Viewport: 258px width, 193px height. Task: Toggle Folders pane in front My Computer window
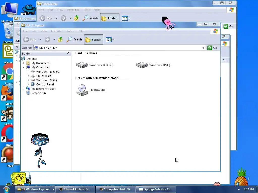coord(93,39)
